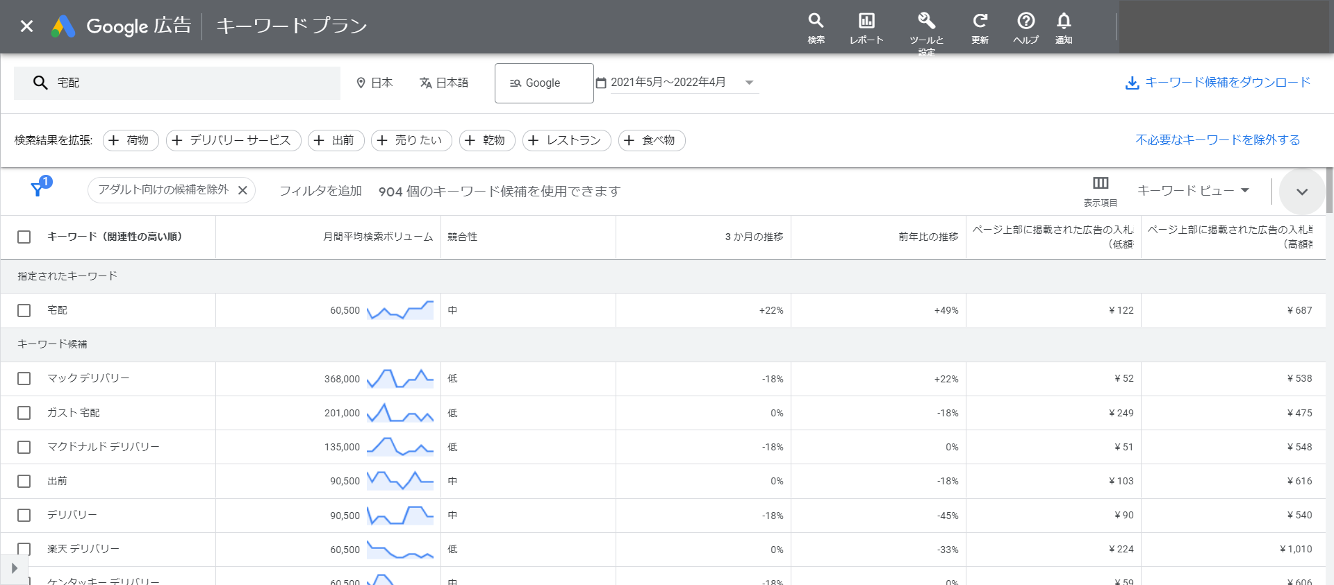This screenshot has height=585, width=1334.
Task: Check the マクドナルド デリバリー row
Action: pos(24,447)
